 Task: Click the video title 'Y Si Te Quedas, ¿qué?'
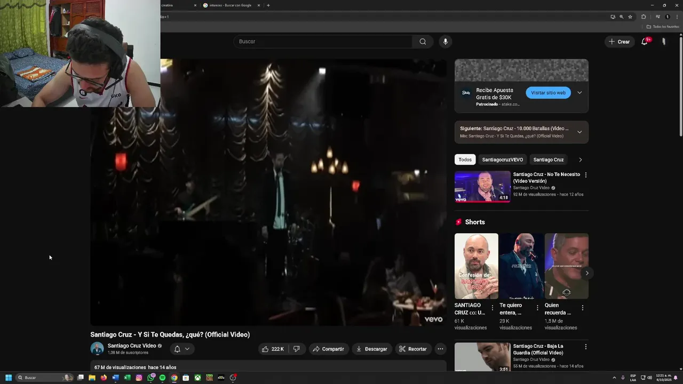[170, 334]
